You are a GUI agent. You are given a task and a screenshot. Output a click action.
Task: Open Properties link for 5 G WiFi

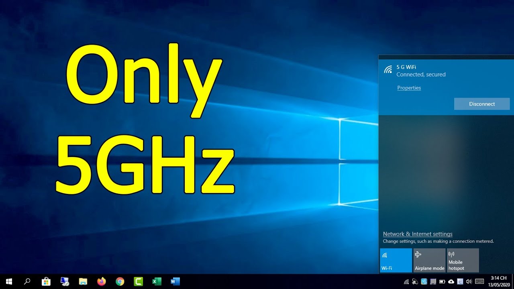click(x=409, y=88)
